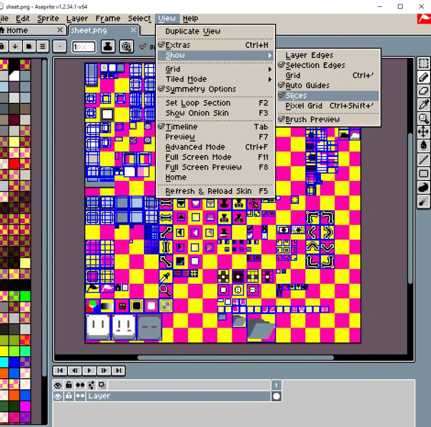Select the Zoom tool
The height and width of the screenshot is (427, 431).
tap(424, 119)
